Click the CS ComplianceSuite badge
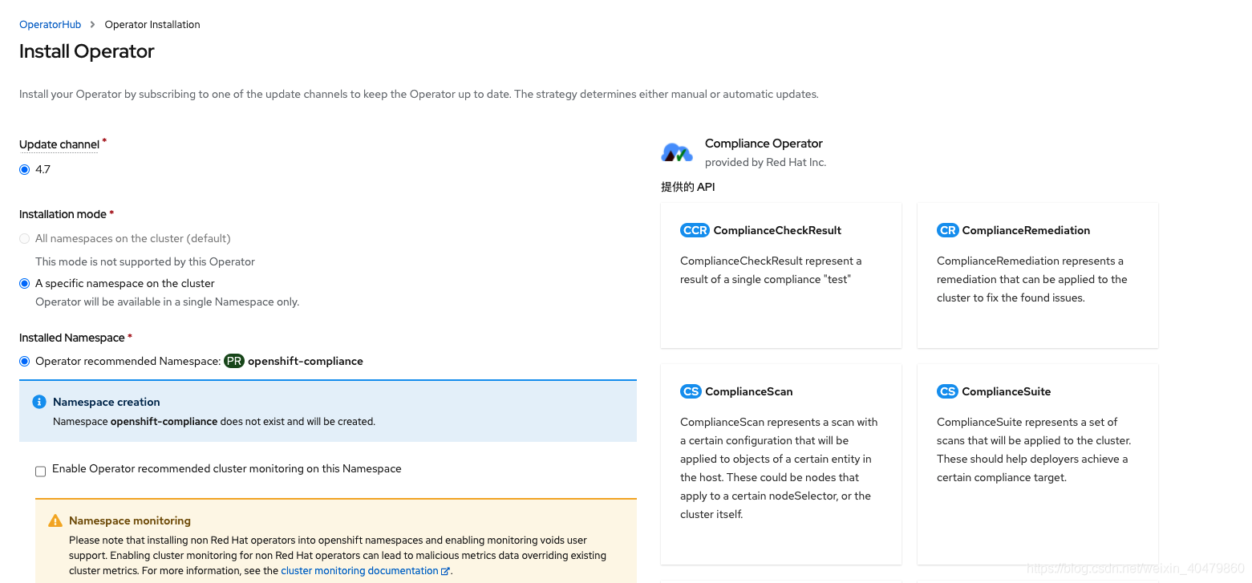This screenshot has height=583, width=1252. tap(947, 392)
